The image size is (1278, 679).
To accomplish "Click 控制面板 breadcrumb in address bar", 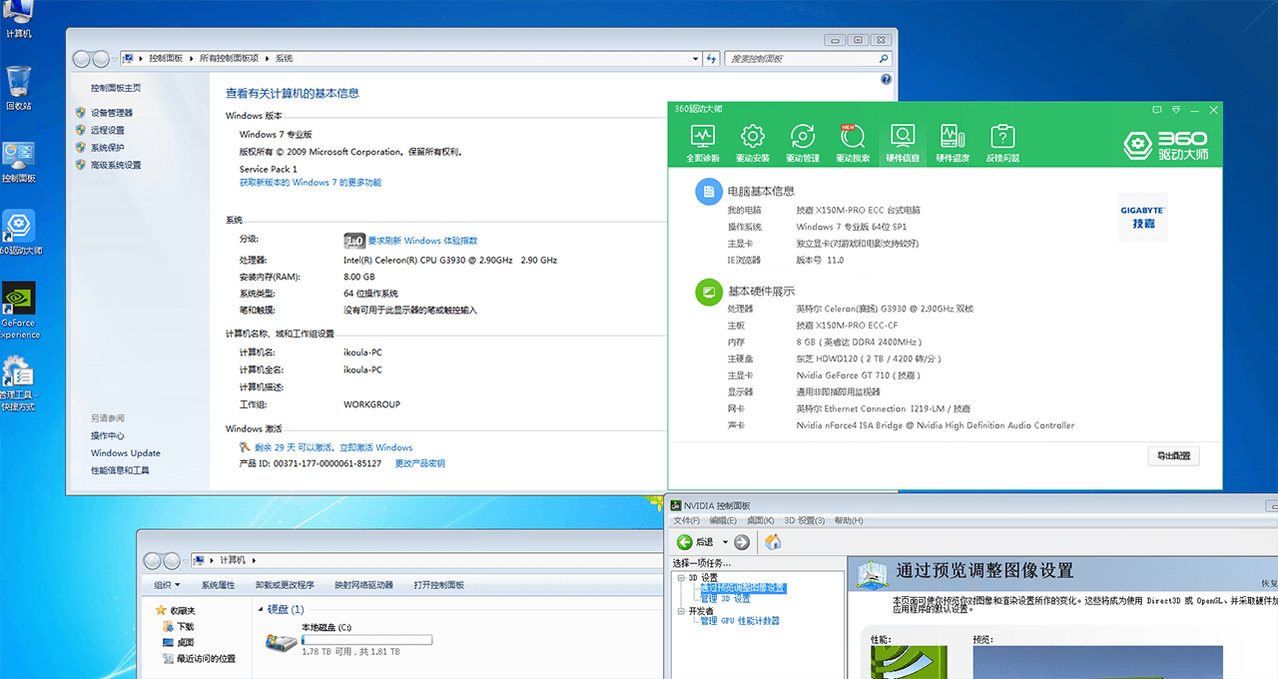I will point(166,59).
